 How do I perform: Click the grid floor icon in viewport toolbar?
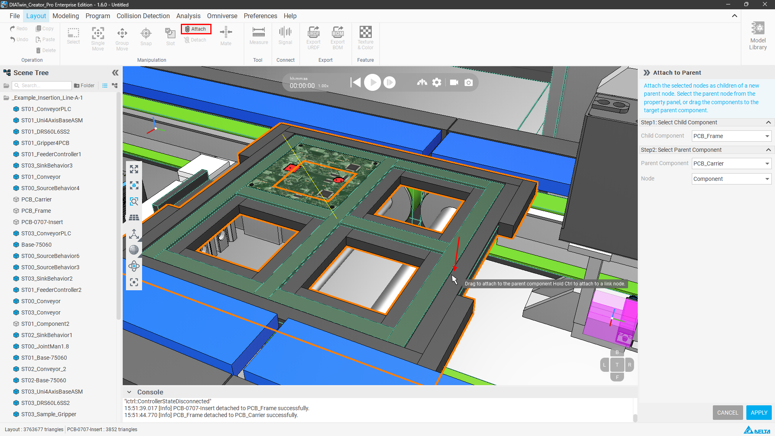tap(134, 218)
